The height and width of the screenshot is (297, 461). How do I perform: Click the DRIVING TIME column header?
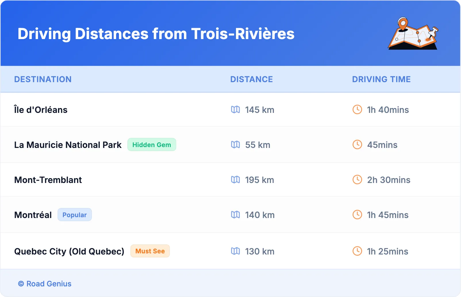381,79
